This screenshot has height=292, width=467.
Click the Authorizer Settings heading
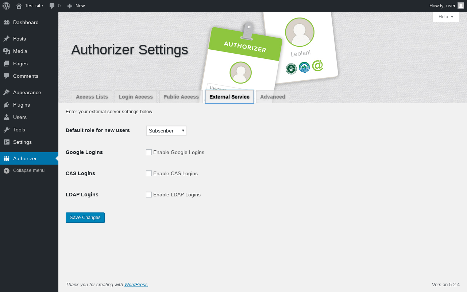pyautogui.click(x=130, y=50)
